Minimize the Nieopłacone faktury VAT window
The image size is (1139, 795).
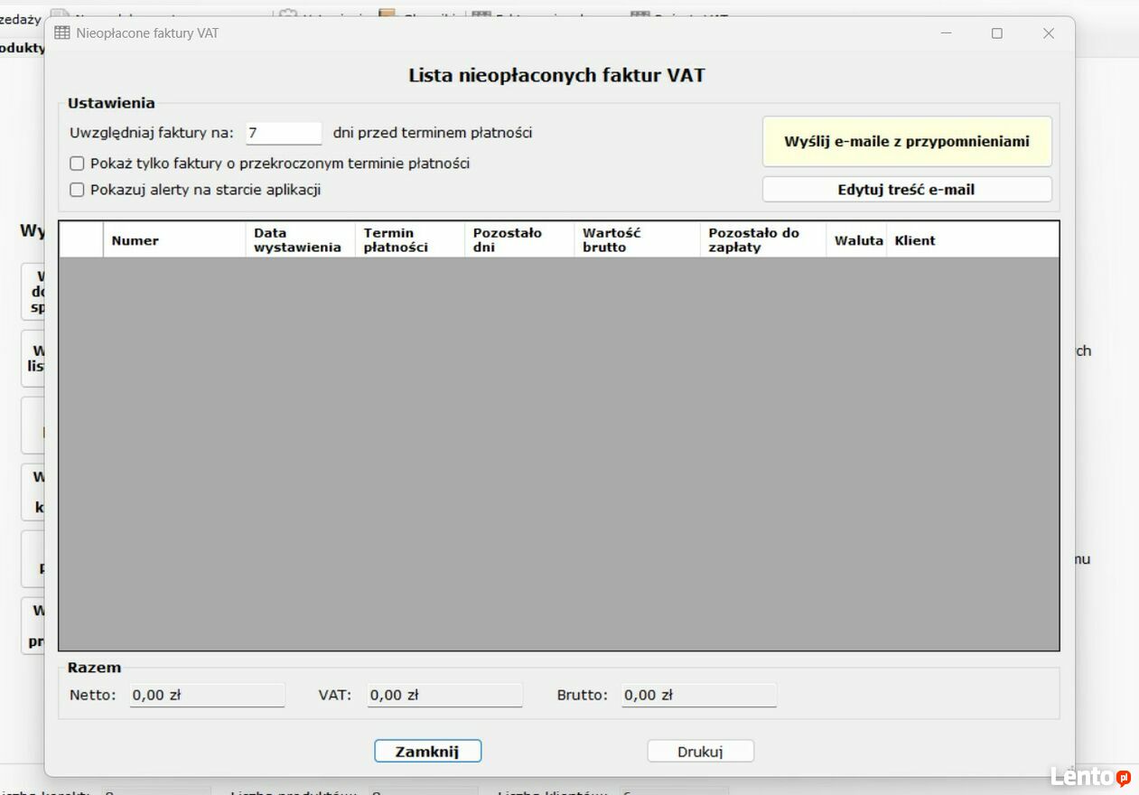(946, 33)
